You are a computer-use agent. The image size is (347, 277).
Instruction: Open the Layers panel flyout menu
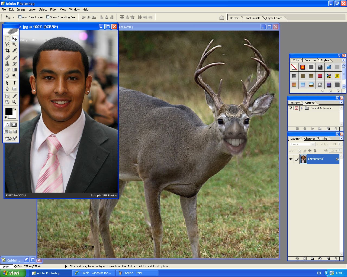341,138
